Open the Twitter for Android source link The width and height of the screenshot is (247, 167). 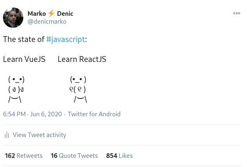coord(94,114)
